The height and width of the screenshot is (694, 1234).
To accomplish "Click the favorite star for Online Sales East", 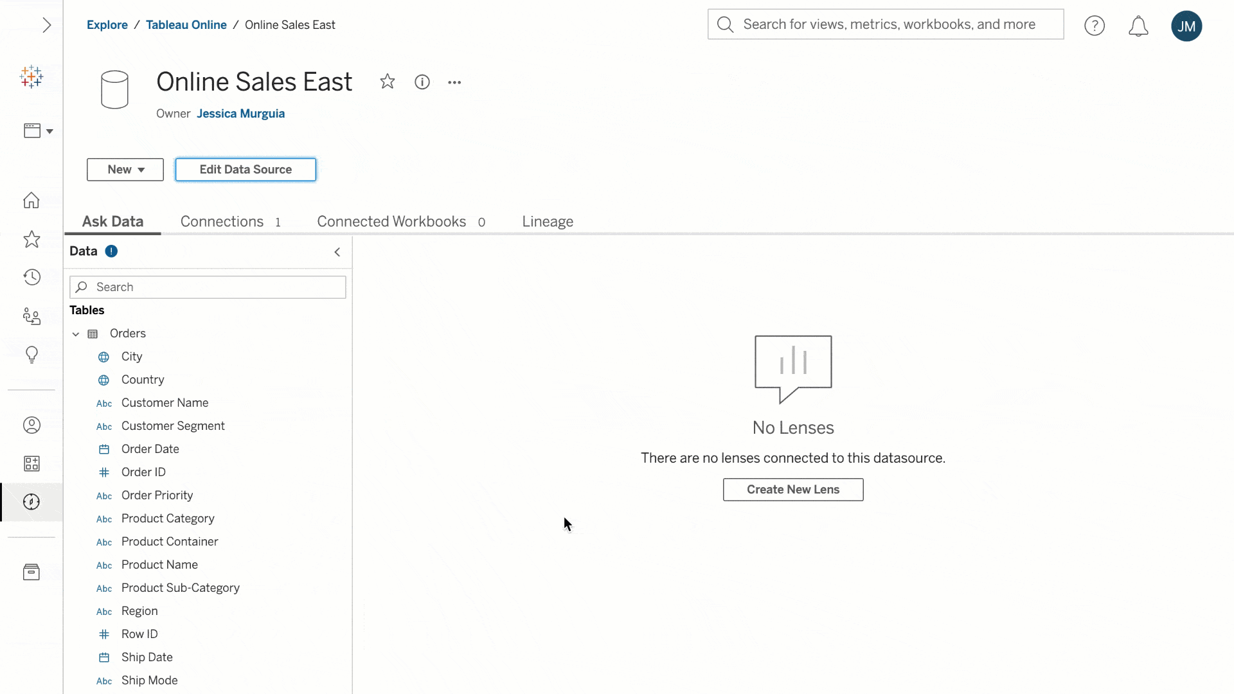I will [x=386, y=82].
